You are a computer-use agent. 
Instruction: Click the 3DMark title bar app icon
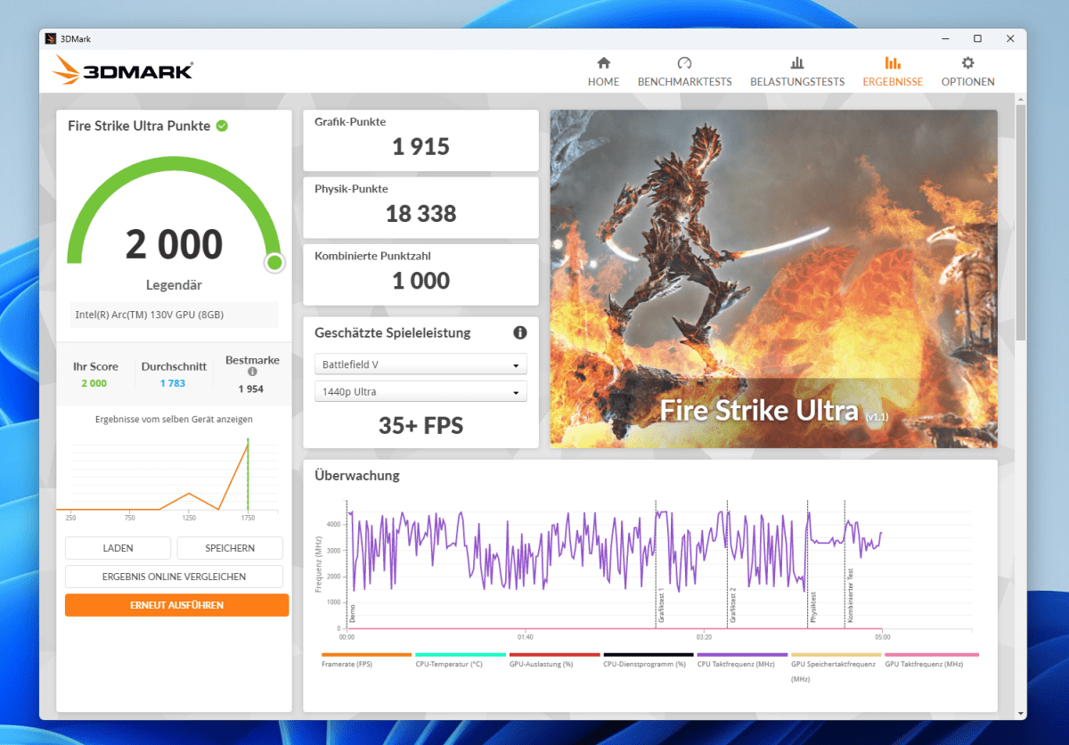[x=52, y=38]
